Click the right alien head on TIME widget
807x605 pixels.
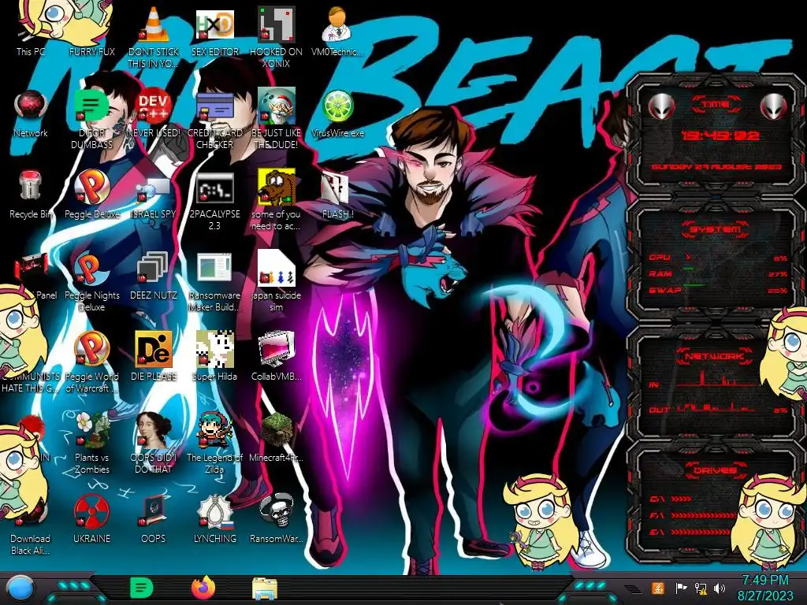[774, 107]
